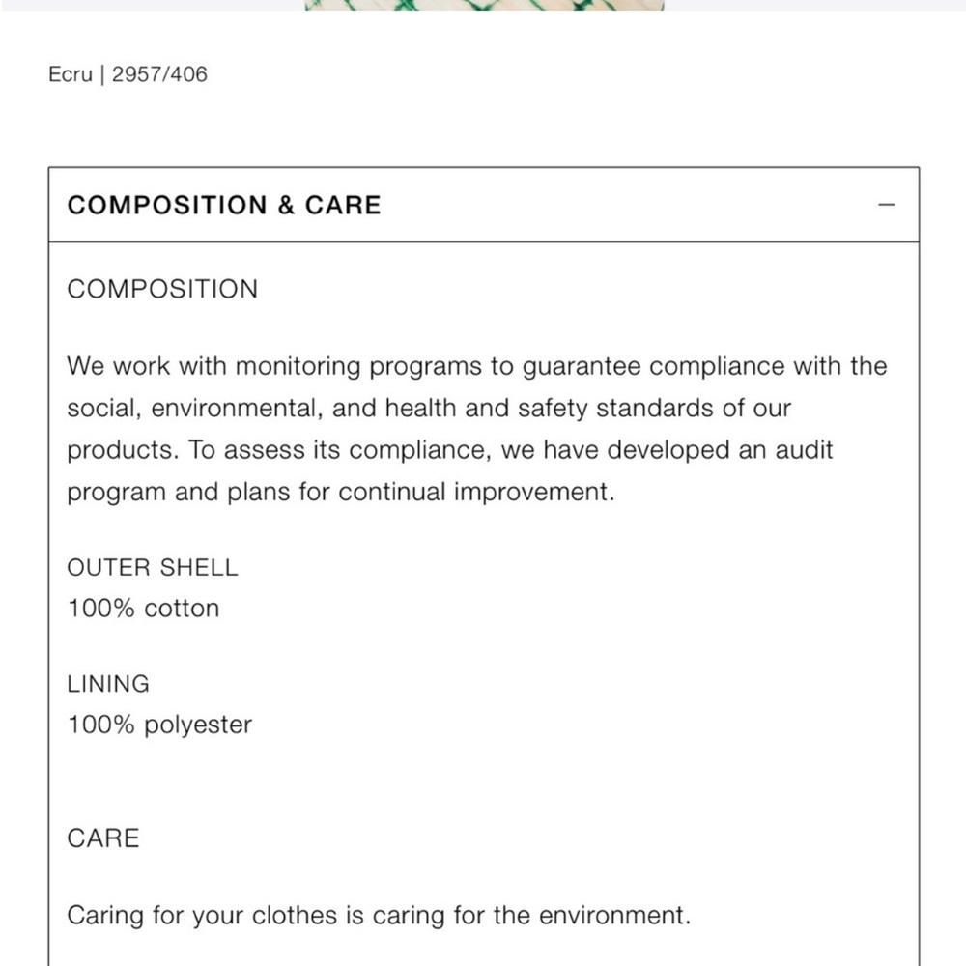Screen dimensions: 966x966
Task: Click the LINING label
Action: coord(108,684)
